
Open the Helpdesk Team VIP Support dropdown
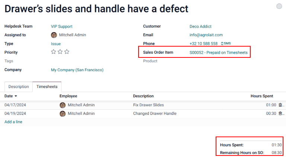coord(61,26)
